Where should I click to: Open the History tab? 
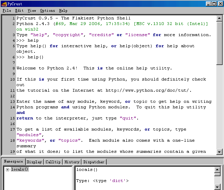click(x=72, y=162)
